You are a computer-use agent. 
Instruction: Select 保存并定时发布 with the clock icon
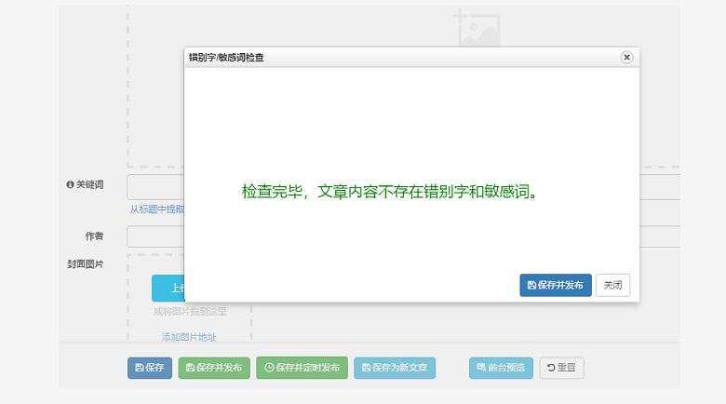click(302, 368)
